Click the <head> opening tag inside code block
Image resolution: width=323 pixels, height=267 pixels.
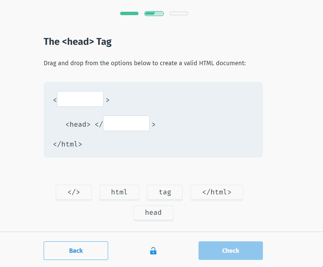pyautogui.click(x=78, y=125)
